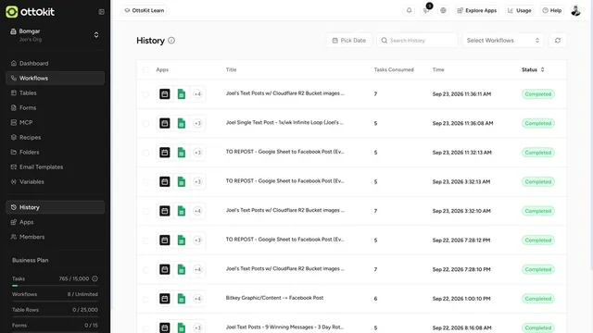
Task: Click Completed status in Bitkey Graphic row
Action: tap(538, 299)
